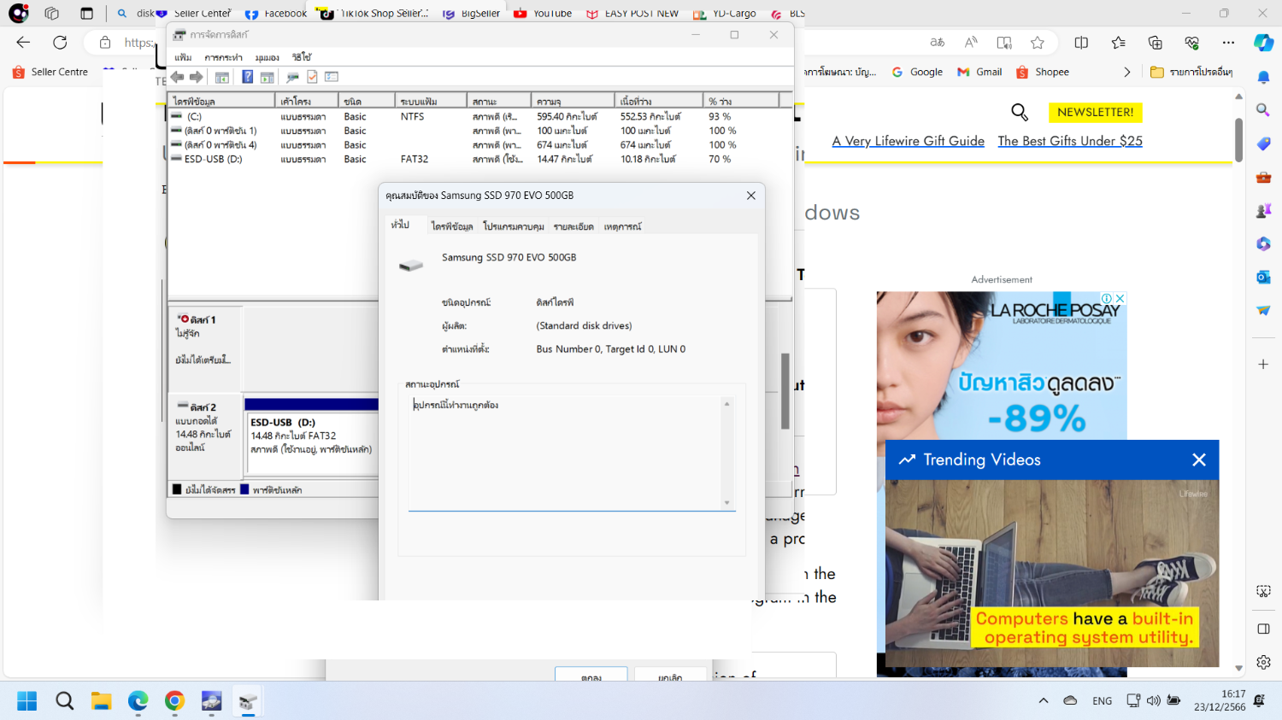1282x720 pixels.
Task: Click the Read aloud icon in address bar
Action: coord(971,42)
